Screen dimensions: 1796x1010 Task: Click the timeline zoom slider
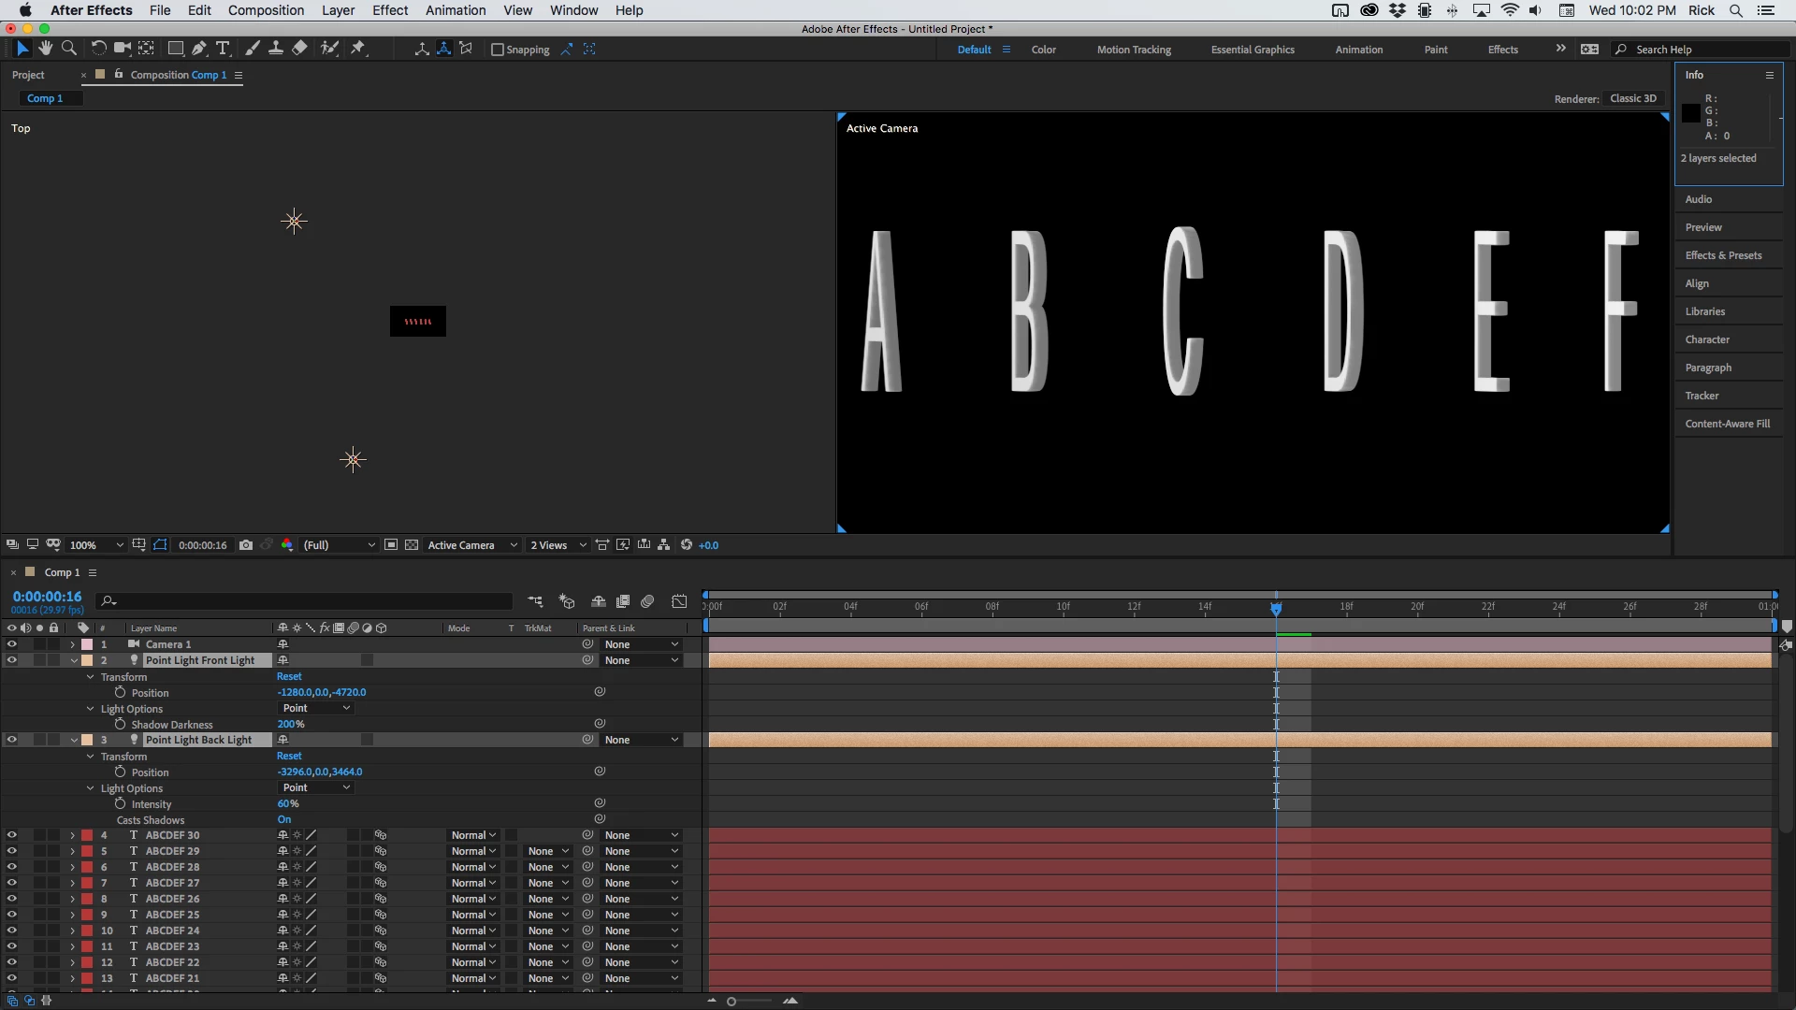coord(731,1002)
